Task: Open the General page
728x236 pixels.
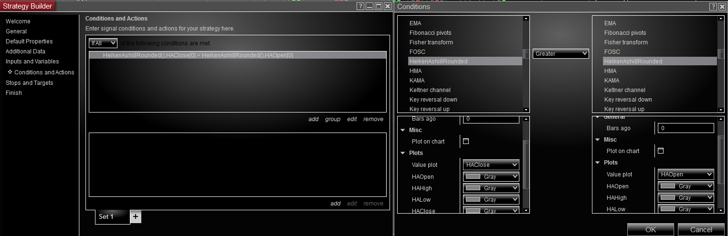Action: pos(16,31)
